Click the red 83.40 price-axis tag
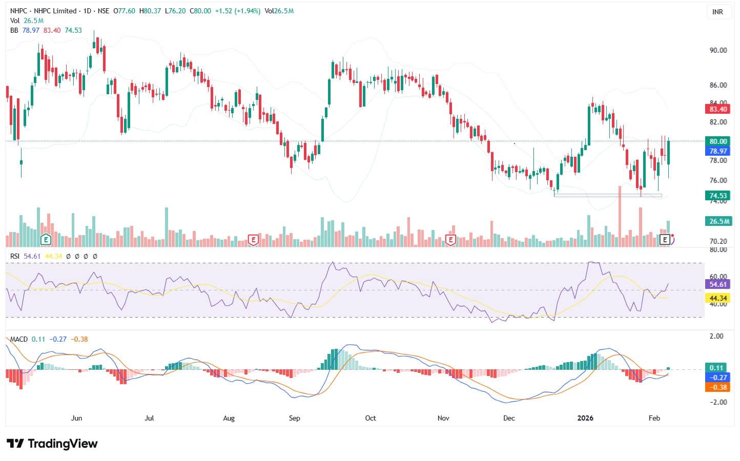Image resolution: width=740 pixels, height=461 pixels. [718, 109]
